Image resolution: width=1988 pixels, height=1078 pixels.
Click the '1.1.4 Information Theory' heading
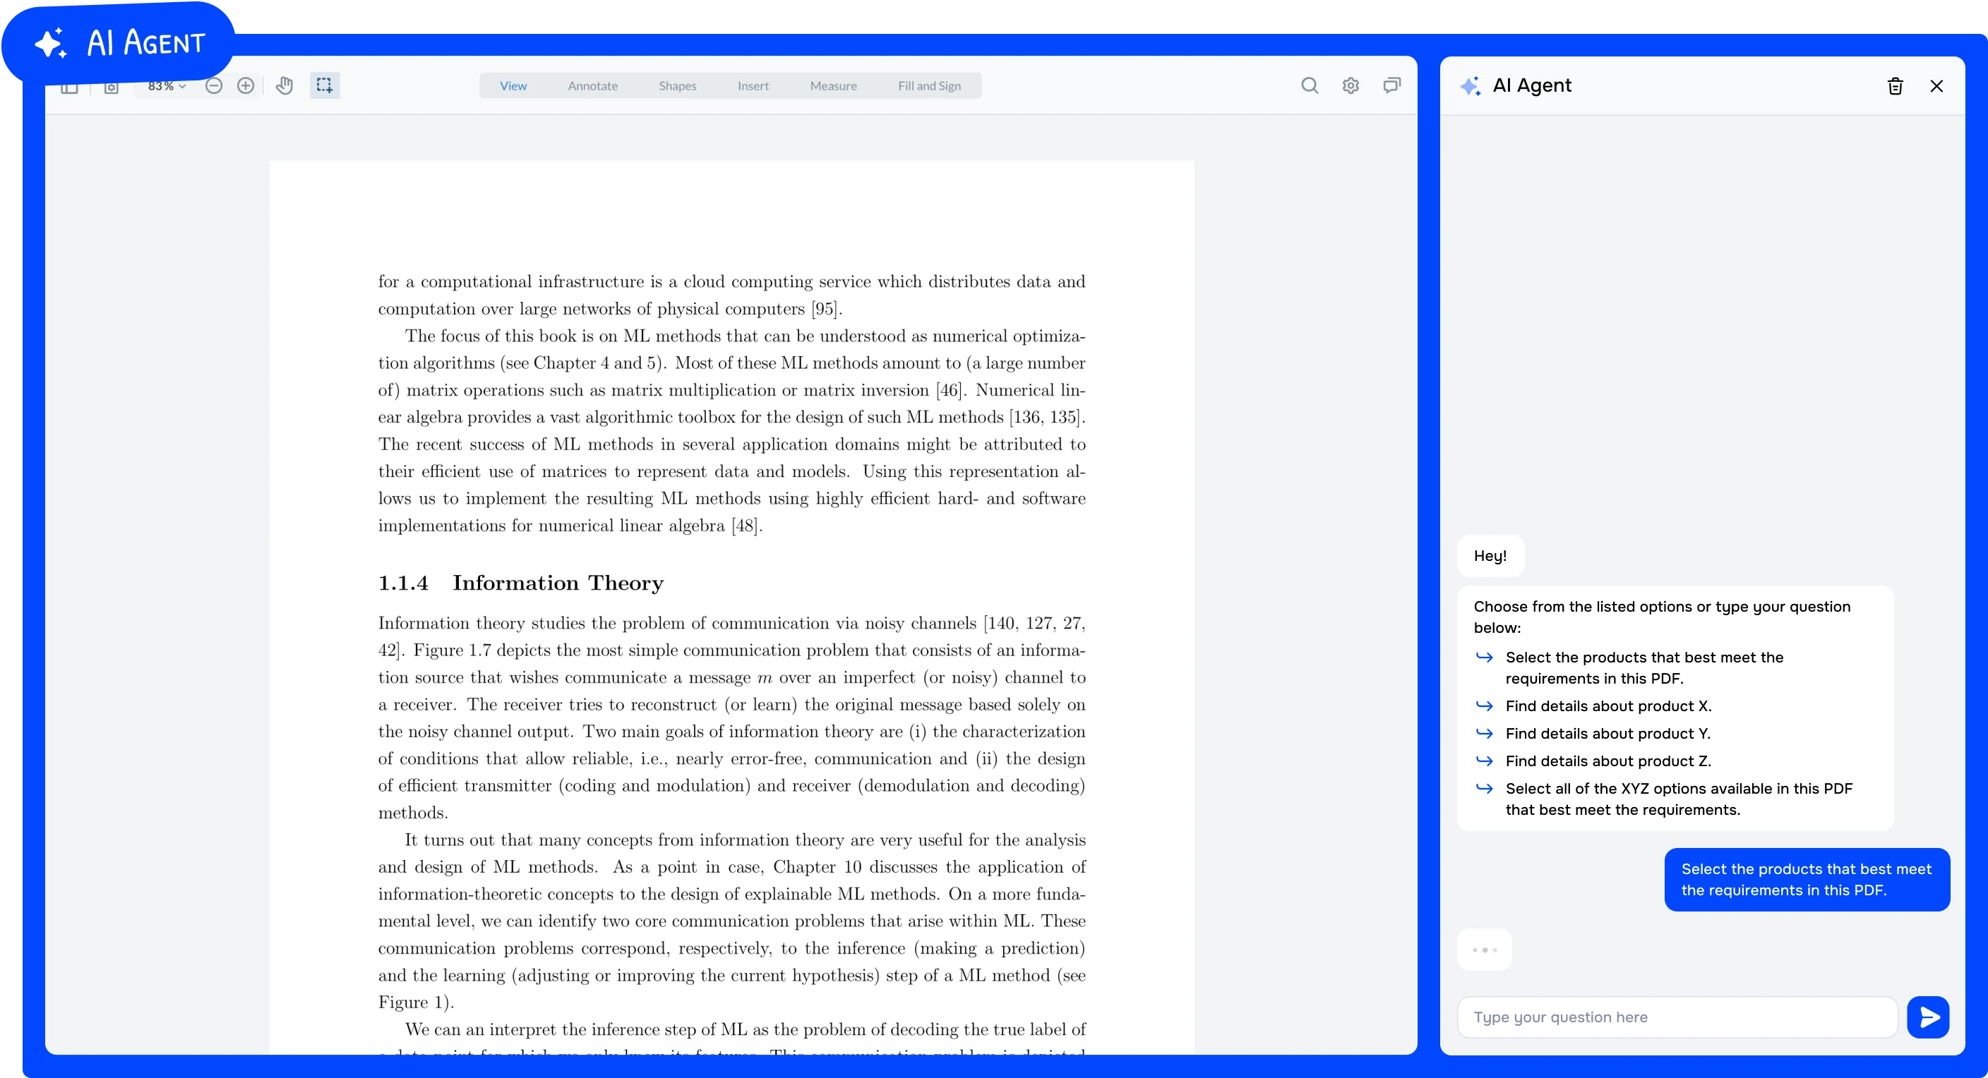pos(521,583)
